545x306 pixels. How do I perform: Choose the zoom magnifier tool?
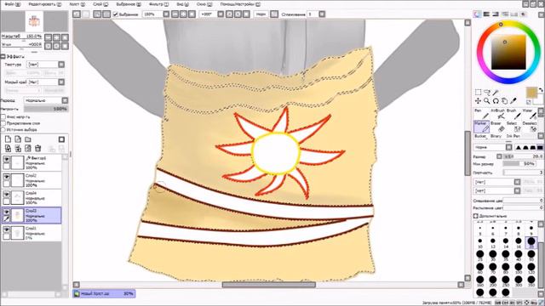point(487,101)
